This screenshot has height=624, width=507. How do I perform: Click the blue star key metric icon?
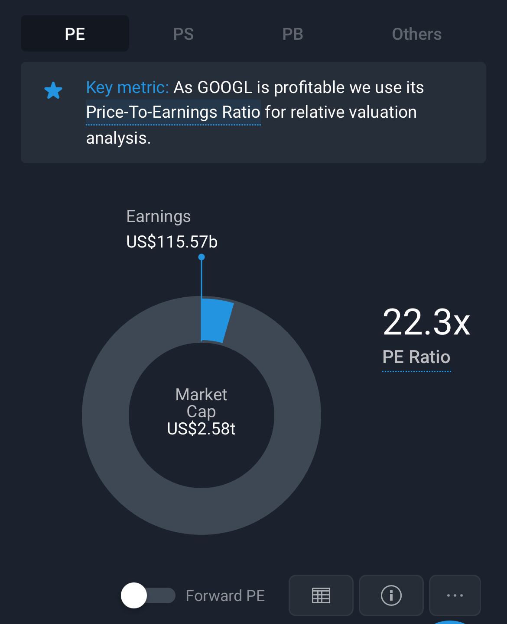[53, 90]
